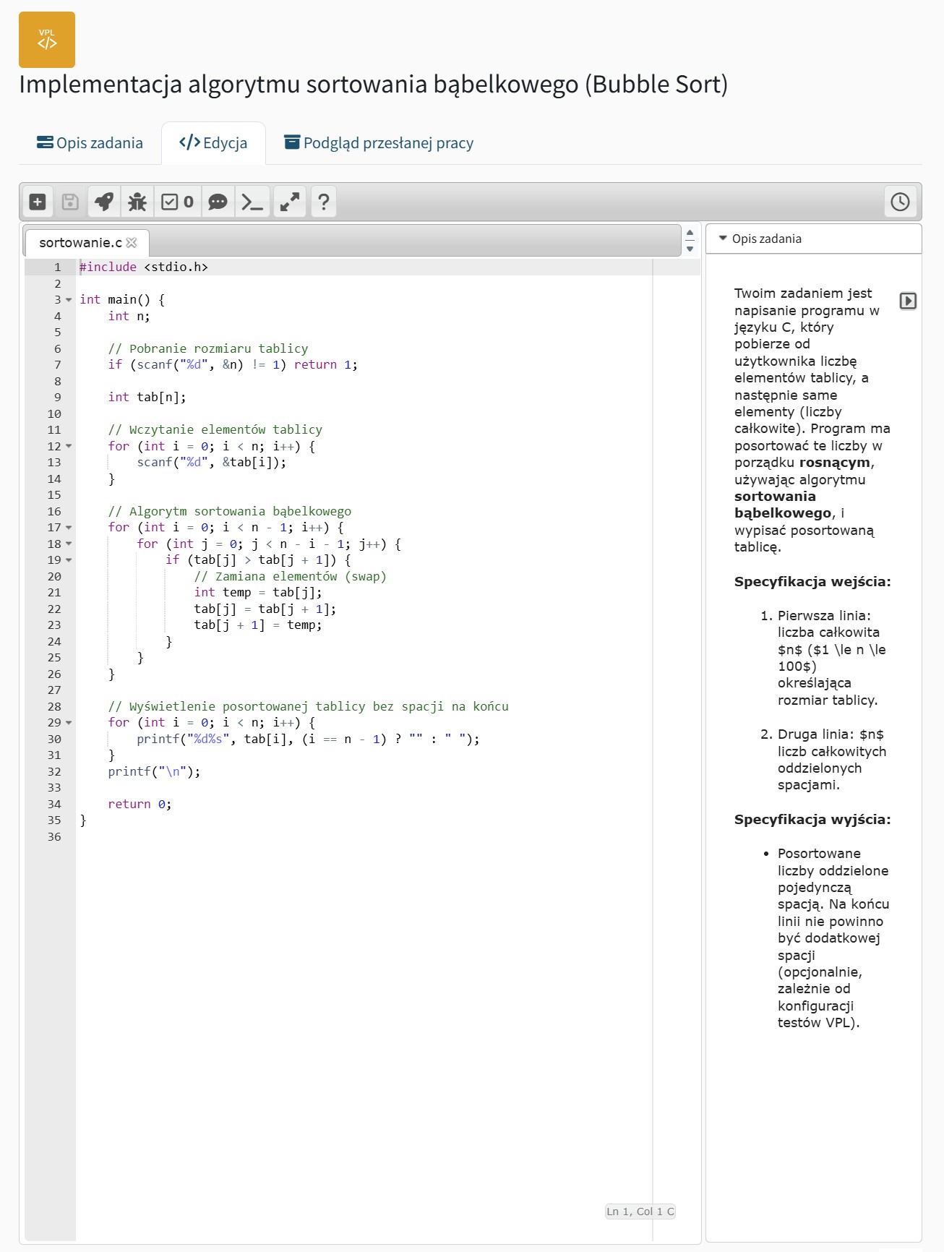Image resolution: width=944 pixels, height=1252 pixels.
Task: Open the help question mark icon
Action: [x=324, y=202]
